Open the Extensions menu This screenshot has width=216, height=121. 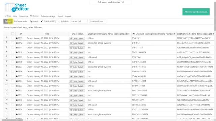[x=24, y=16]
